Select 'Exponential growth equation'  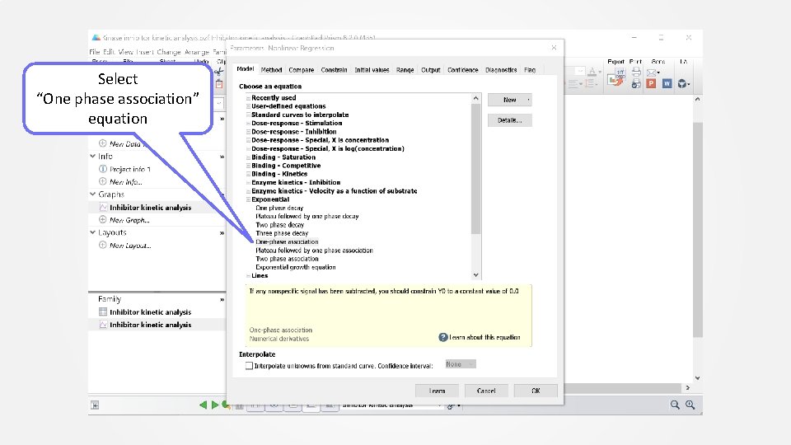tap(296, 268)
